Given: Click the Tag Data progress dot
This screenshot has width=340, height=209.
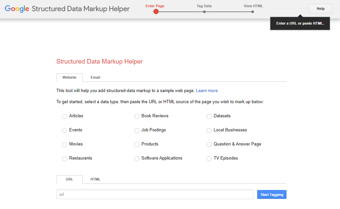Looking at the screenshot, I should (204, 11).
